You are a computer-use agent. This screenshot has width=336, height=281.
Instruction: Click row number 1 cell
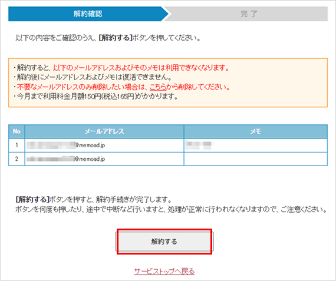(x=17, y=145)
